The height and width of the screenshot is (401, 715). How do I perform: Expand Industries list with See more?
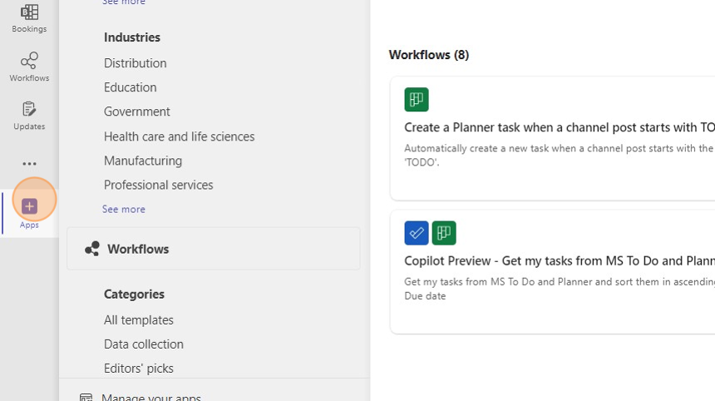tap(123, 209)
